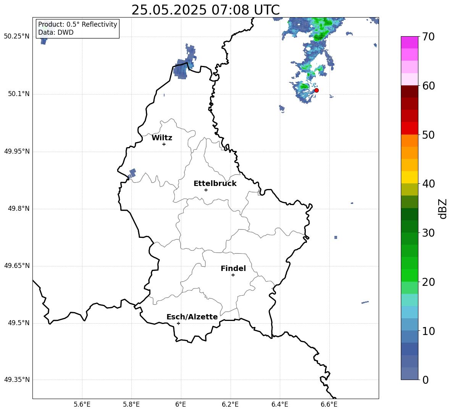The image size is (452, 412).
Task: Click the 10 value on the colorbar
Action: 428,331
